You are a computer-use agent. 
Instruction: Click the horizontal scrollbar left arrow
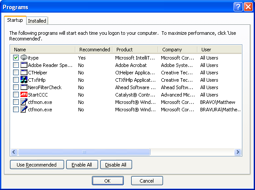coord(14,152)
